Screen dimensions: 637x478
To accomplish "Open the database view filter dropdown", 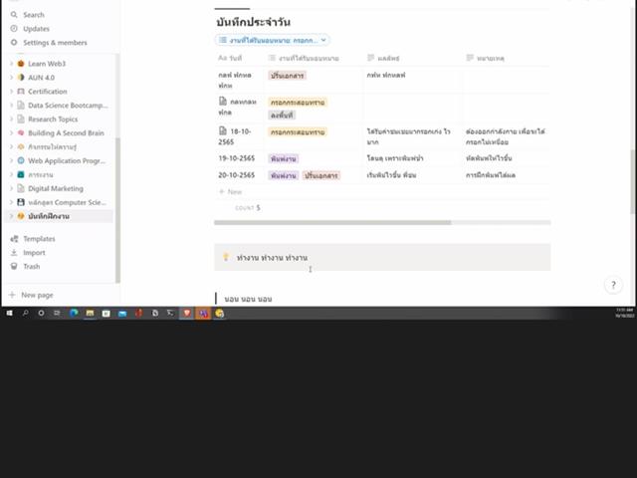I will [x=272, y=40].
